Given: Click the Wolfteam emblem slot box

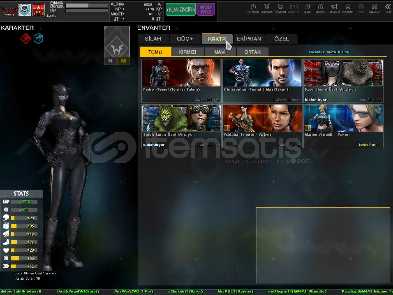Looking at the screenshot, I should (x=117, y=41).
